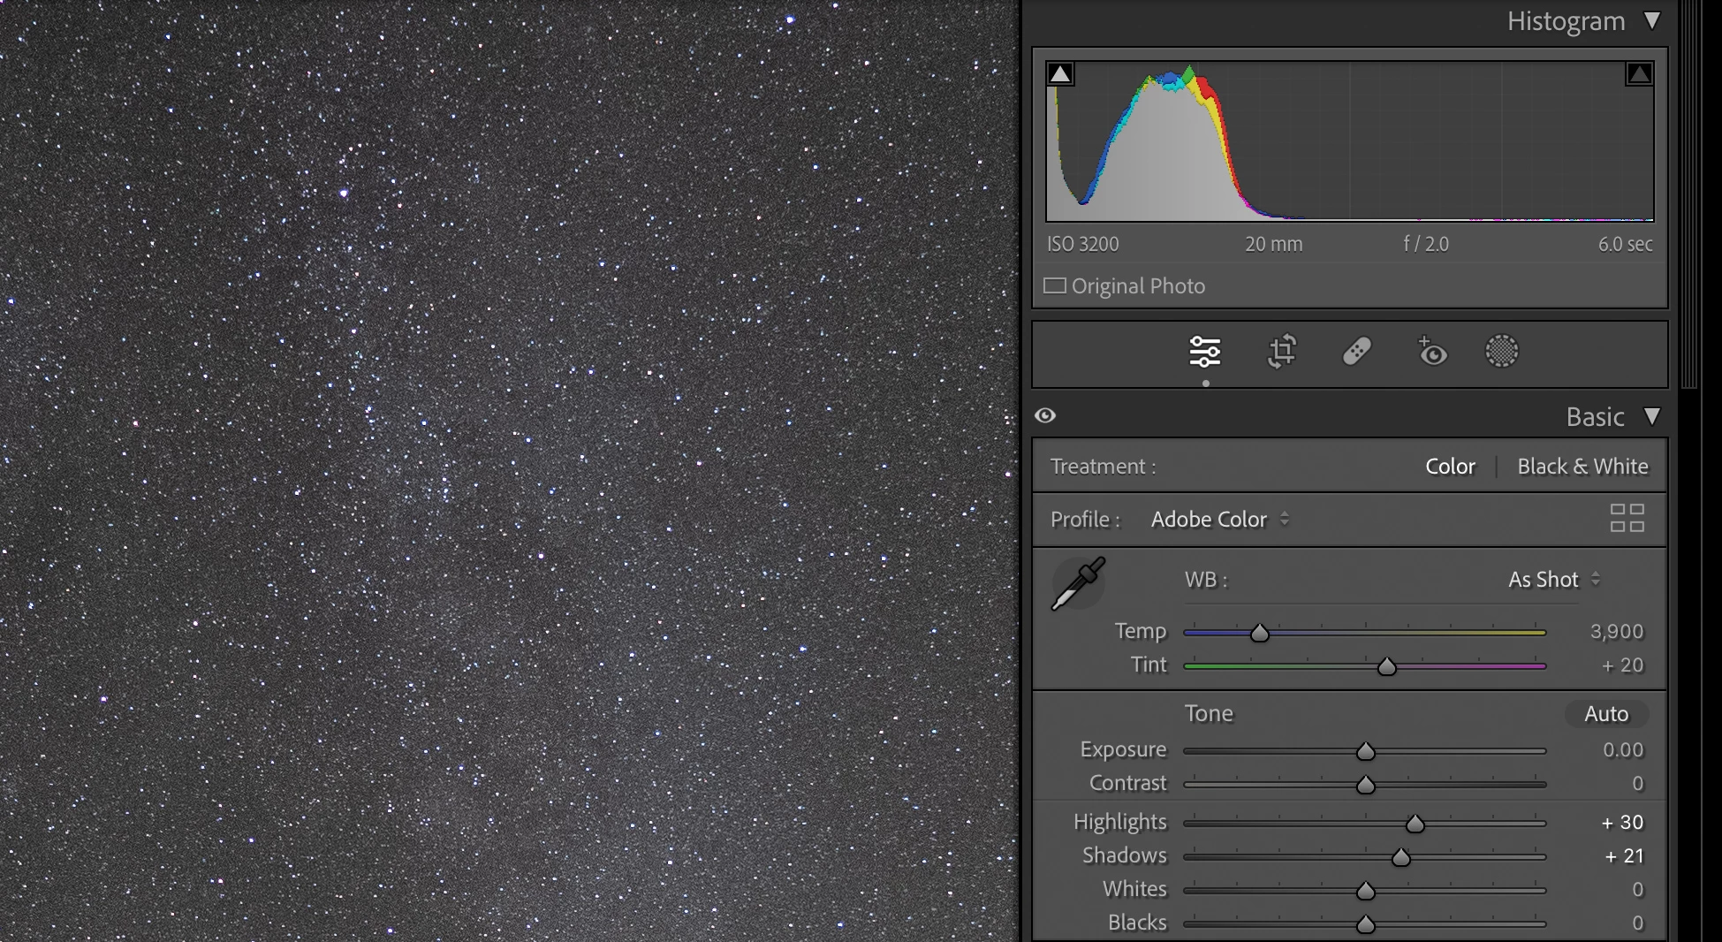This screenshot has height=942, width=1722.
Task: Click the Temp label
Action: (x=1141, y=631)
